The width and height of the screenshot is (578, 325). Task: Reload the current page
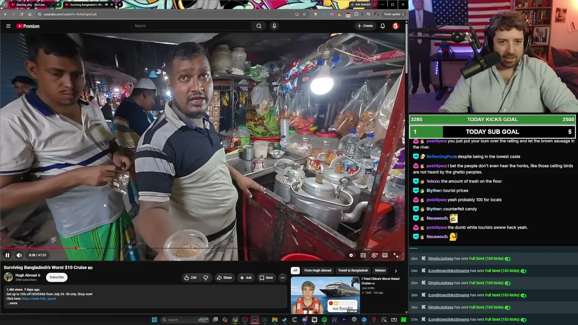pos(21,14)
